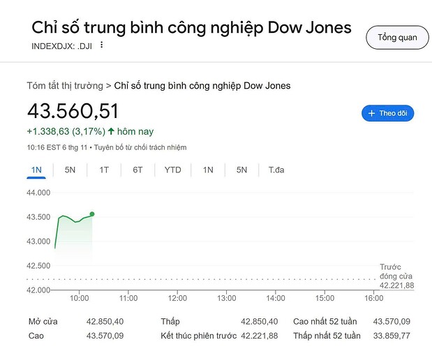Choose the 5N tab before T.đa

(x=241, y=170)
